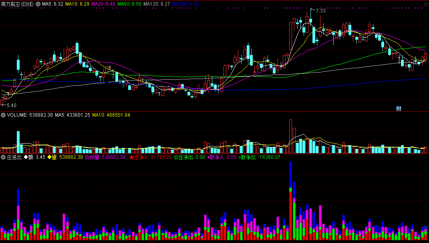429x243 pixels.
Task: Click the volume MA10: 466501.94 label
Action: click(x=111, y=115)
